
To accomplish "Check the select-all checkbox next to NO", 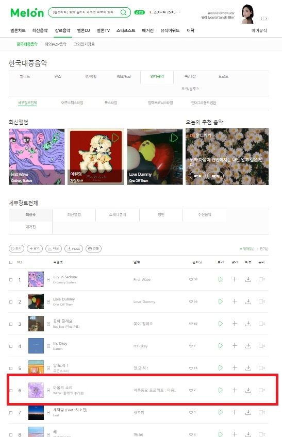I will click(11, 262).
